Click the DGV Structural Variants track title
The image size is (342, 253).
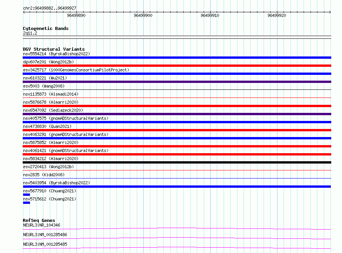click(x=54, y=49)
